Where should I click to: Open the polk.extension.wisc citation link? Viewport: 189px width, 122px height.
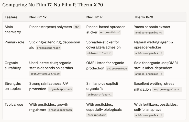point(45,74)
